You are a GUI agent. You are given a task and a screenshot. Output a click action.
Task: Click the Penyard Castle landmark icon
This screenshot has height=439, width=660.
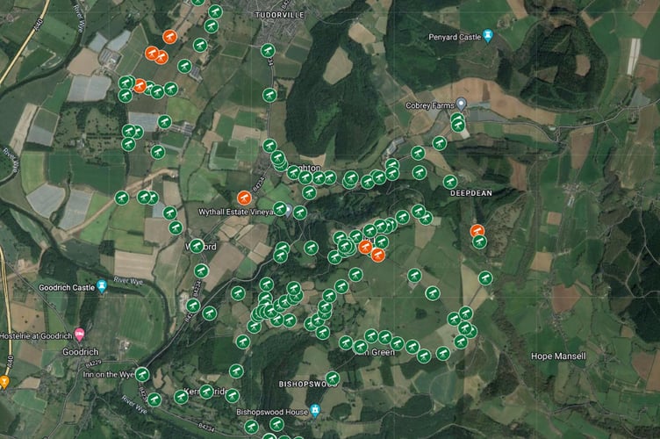click(x=488, y=36)
